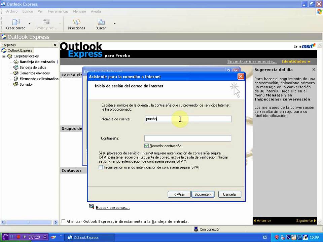323x242 pixels.
Task: Click the recorder play button
Action: click(x=25, y=237)
